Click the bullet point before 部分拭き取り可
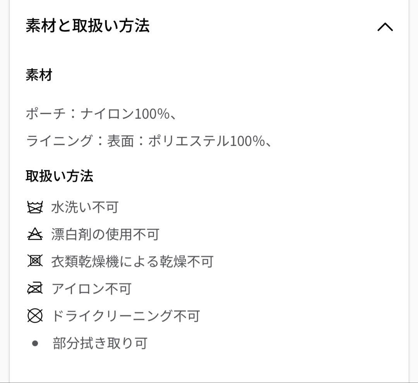The image size is (418, 383). [x=36, y=342]
